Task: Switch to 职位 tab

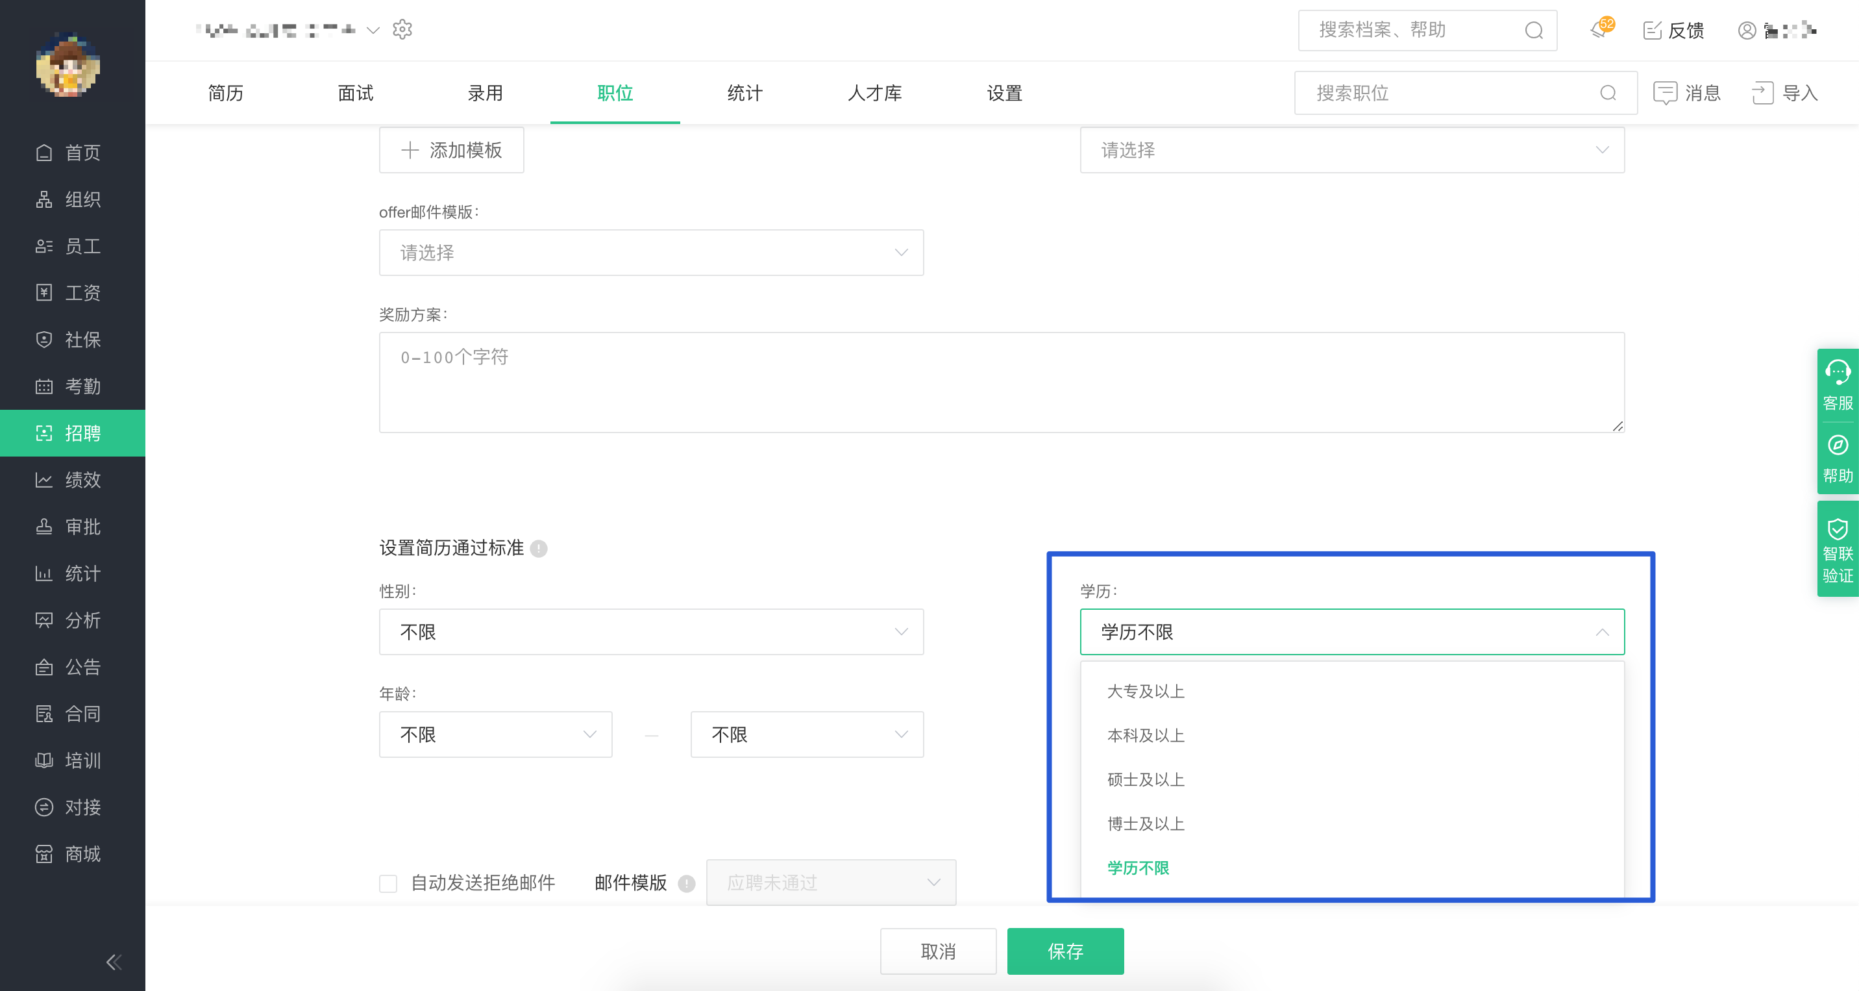Action: 615,93
